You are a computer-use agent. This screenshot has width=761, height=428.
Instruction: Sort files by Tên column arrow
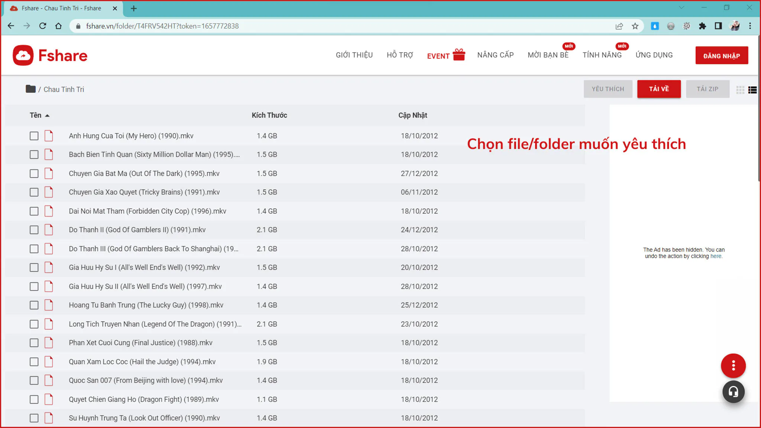[47, 116]
